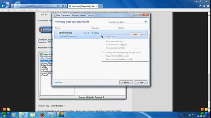The image size is (211, 118).
Task: Toggle Always ask before opening this type of file
Action: (x=123, y=52)
